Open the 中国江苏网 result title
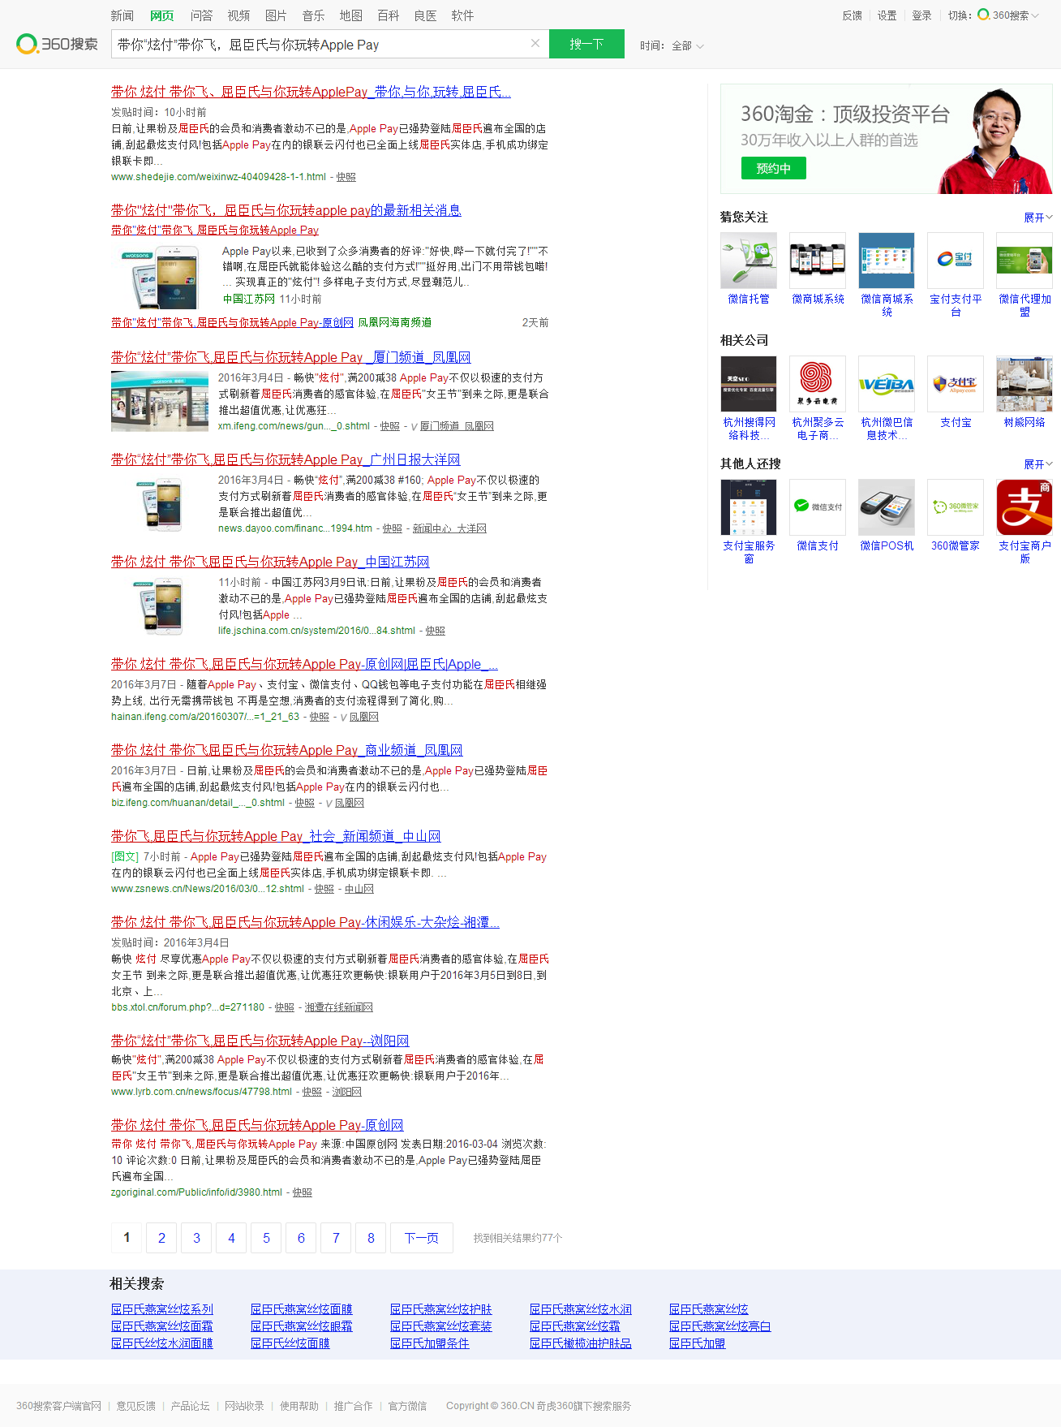Image resolution: width=1061 pixels, height=1427 pixels. [x=270, y=562]
